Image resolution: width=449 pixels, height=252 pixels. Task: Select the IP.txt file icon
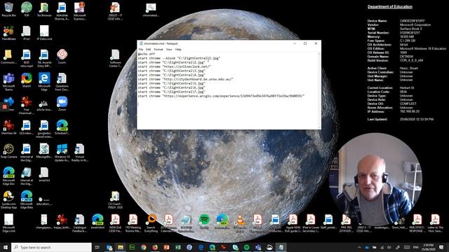coord(27,33)
